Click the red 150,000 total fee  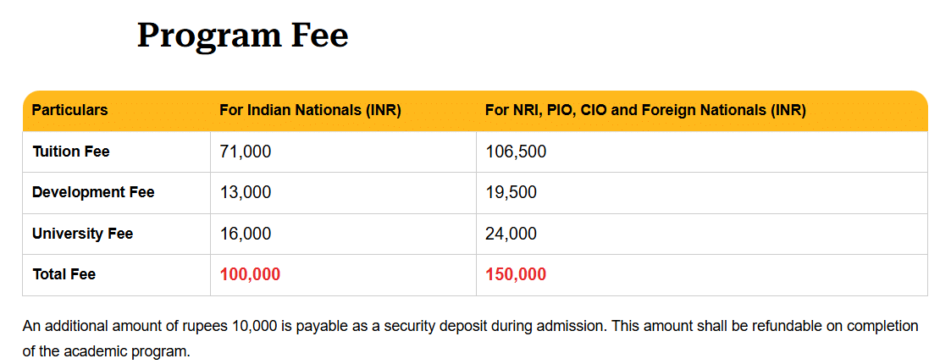[516, 274]
